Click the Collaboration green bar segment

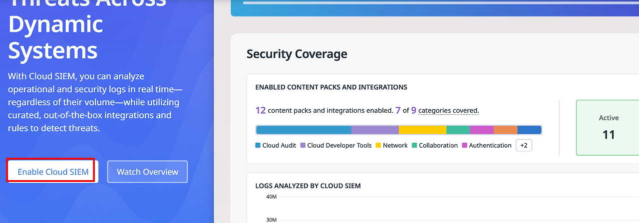pyautogui.click(x=458, y=130)
